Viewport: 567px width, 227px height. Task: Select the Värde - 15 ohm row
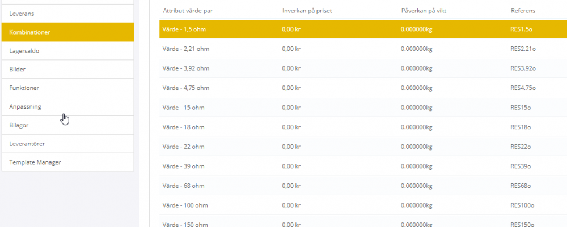point(183,108)
